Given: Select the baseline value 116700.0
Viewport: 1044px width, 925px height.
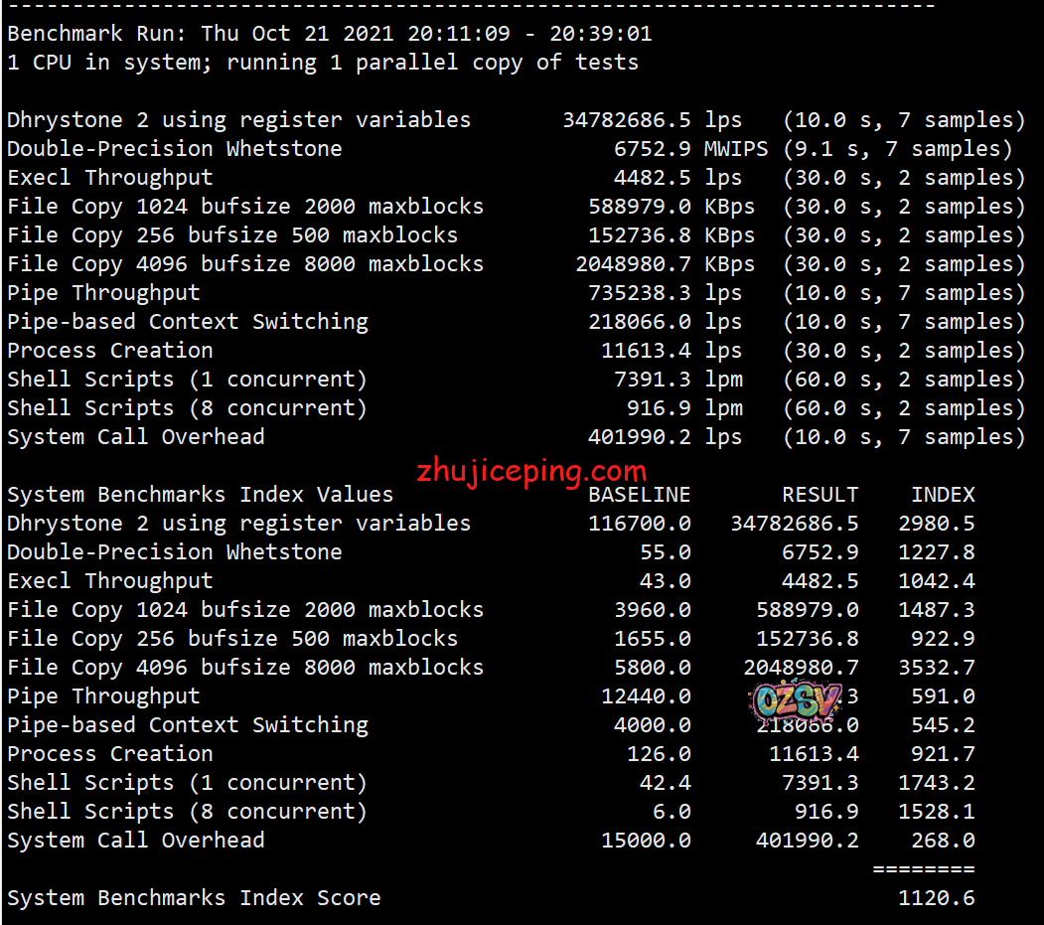Looking at the screenshot, I should (x=639, y=524).
